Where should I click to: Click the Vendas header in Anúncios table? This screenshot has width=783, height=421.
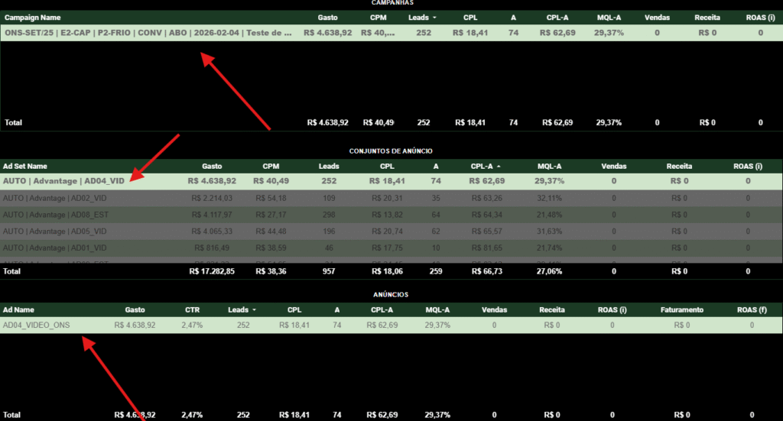pyautogui.click(x=494, y=310)
